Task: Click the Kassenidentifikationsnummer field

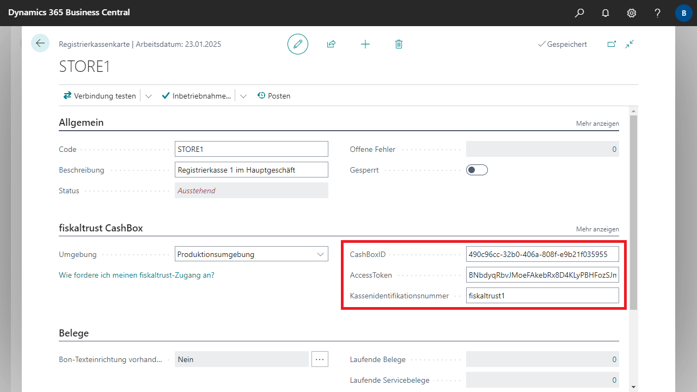Action: point(542,296)
